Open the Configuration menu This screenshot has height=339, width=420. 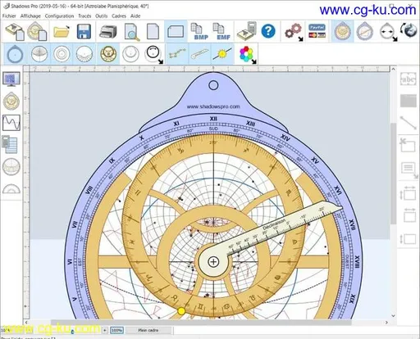(x=59, y=16)
